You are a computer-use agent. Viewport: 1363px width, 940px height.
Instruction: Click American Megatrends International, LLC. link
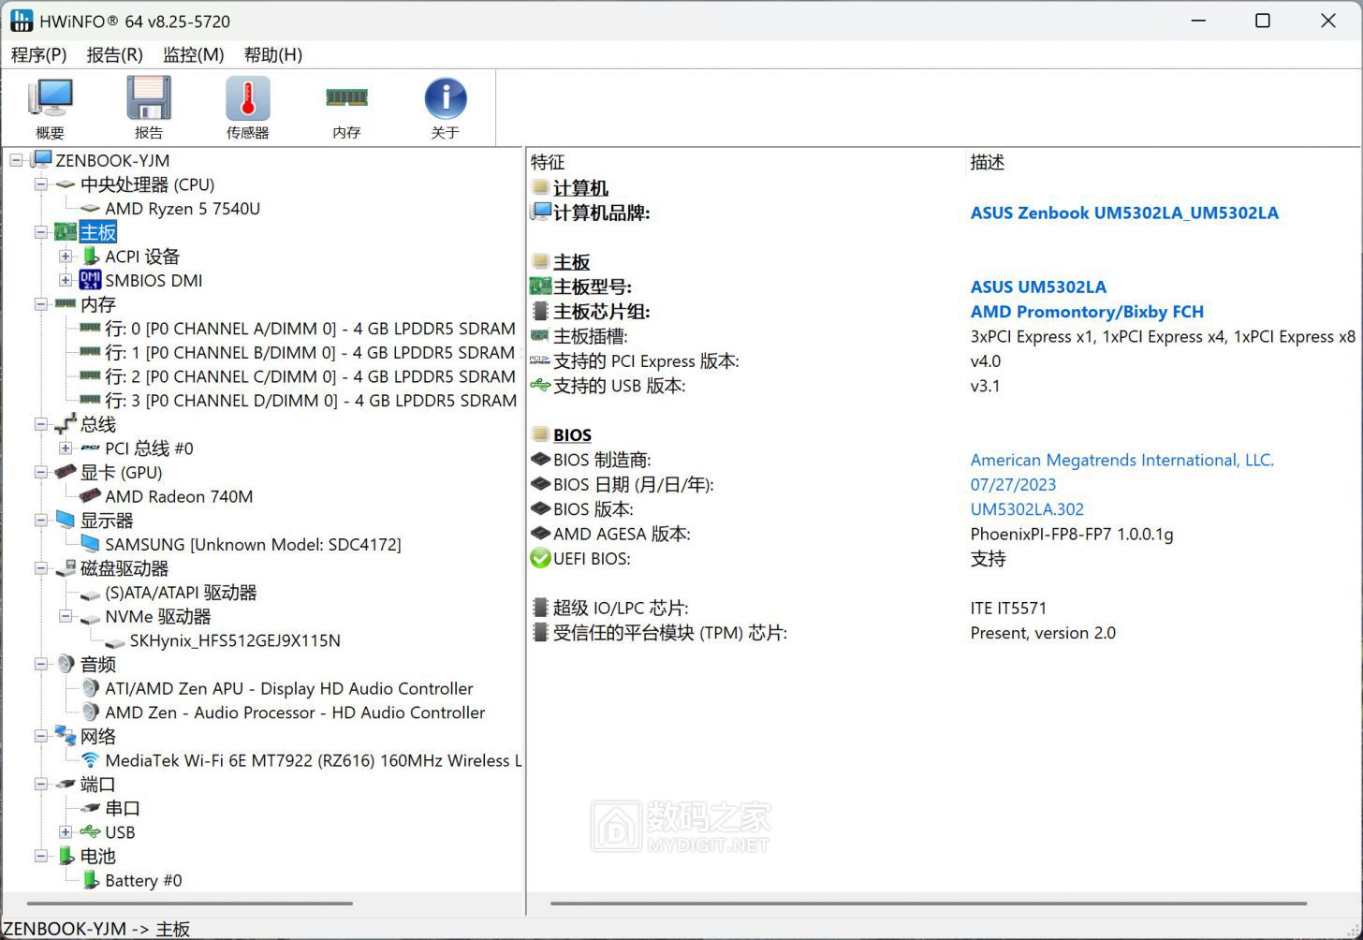pos(1122,460)
